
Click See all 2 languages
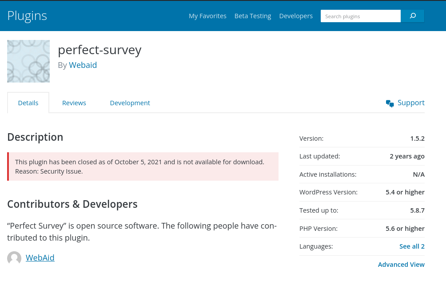coord(412,246)
